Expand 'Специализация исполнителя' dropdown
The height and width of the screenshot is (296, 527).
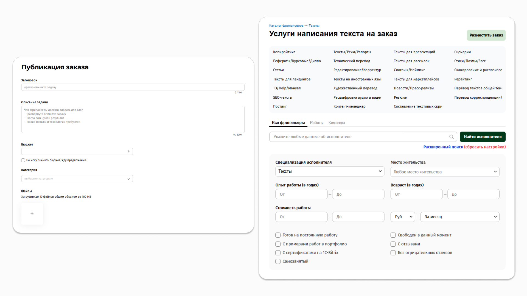[329, 171]
